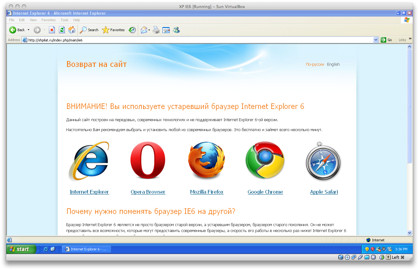Open the Tools menu
This screenshot has height=270, width=419.
point(65,20)
